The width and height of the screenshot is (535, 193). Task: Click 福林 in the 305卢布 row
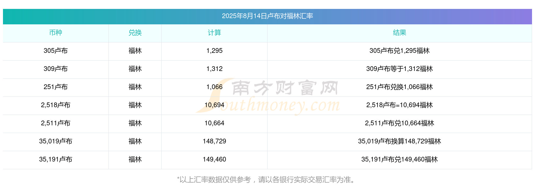[x=135, y=51]
